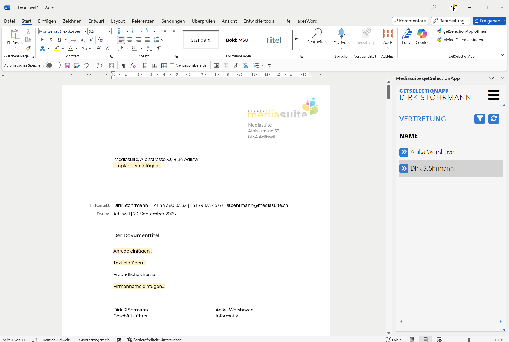Screen dimensions: 509x342
Task: Expand the Formatvorlagen styles gallery
Action: tap(296, 40)
